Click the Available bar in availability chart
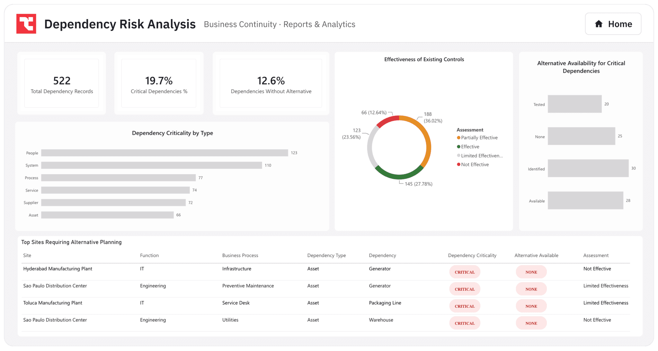Image resolution: width=658 pixels, height=351 pixels. [x=585, y=200]
